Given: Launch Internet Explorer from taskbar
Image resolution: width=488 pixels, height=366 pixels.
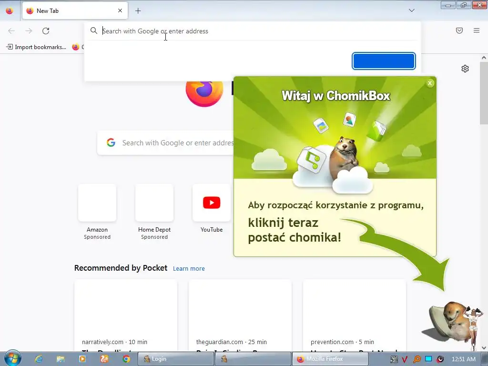Looking at the screenshot, I should [38, 359].
